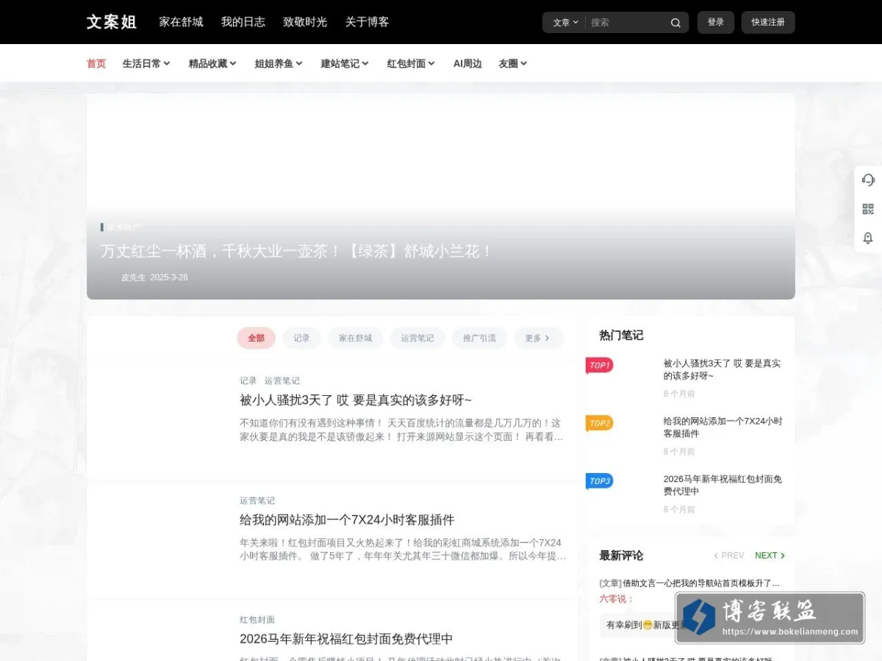Select the 推广引流 category tab
882x661 pixels.
coord(479,338)
